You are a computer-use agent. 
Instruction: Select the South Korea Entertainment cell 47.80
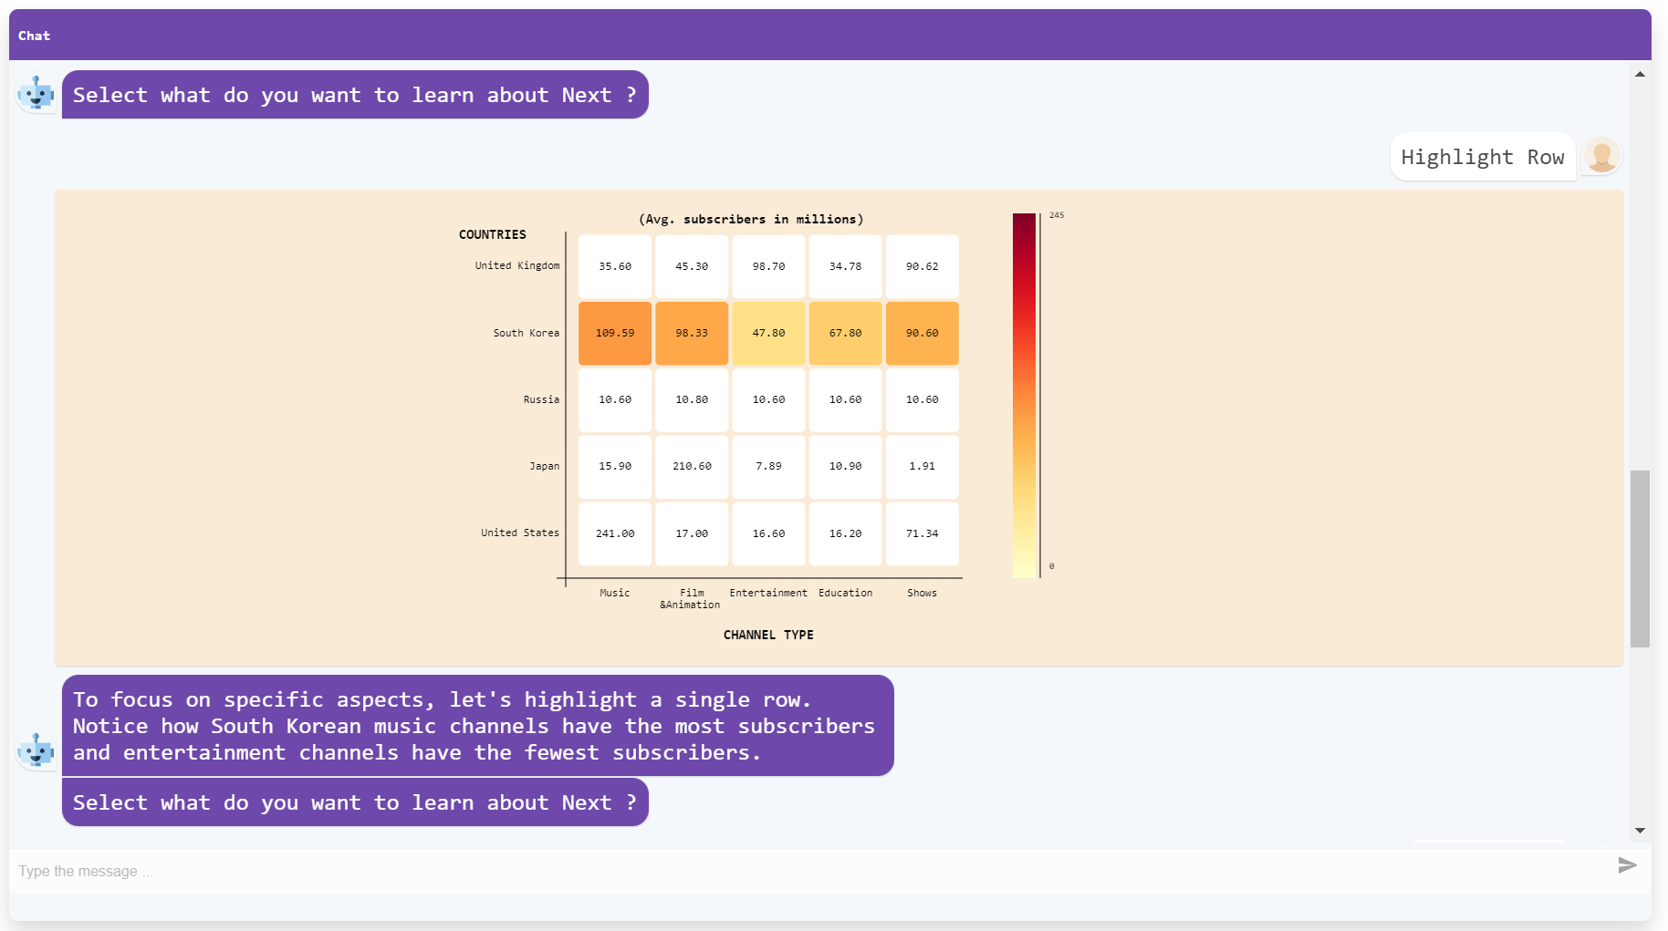[768, 333]
